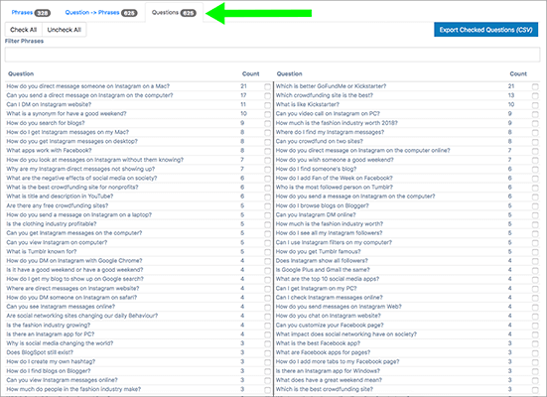
Task: Open the Question -> Phrases tab
Action: [x=101, y=13]
